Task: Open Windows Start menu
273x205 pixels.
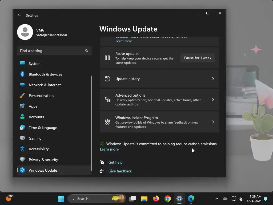Action: click(x=61, y=199)
